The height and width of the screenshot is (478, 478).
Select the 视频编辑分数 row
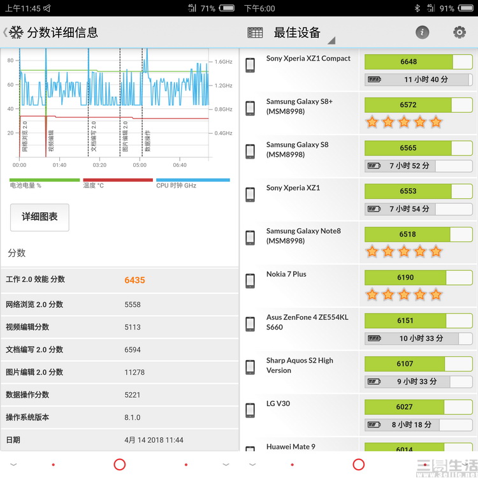point(120,327)
